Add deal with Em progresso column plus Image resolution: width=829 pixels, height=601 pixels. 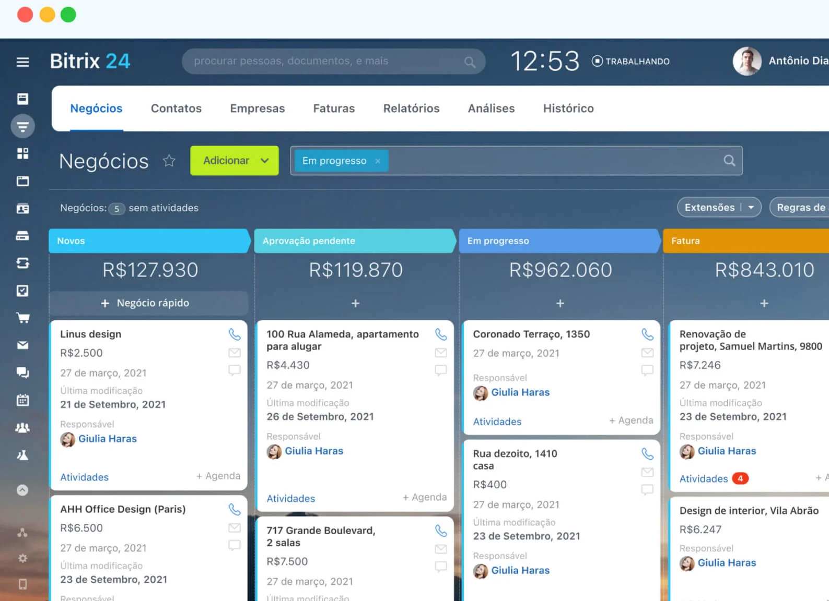[560, 303]
